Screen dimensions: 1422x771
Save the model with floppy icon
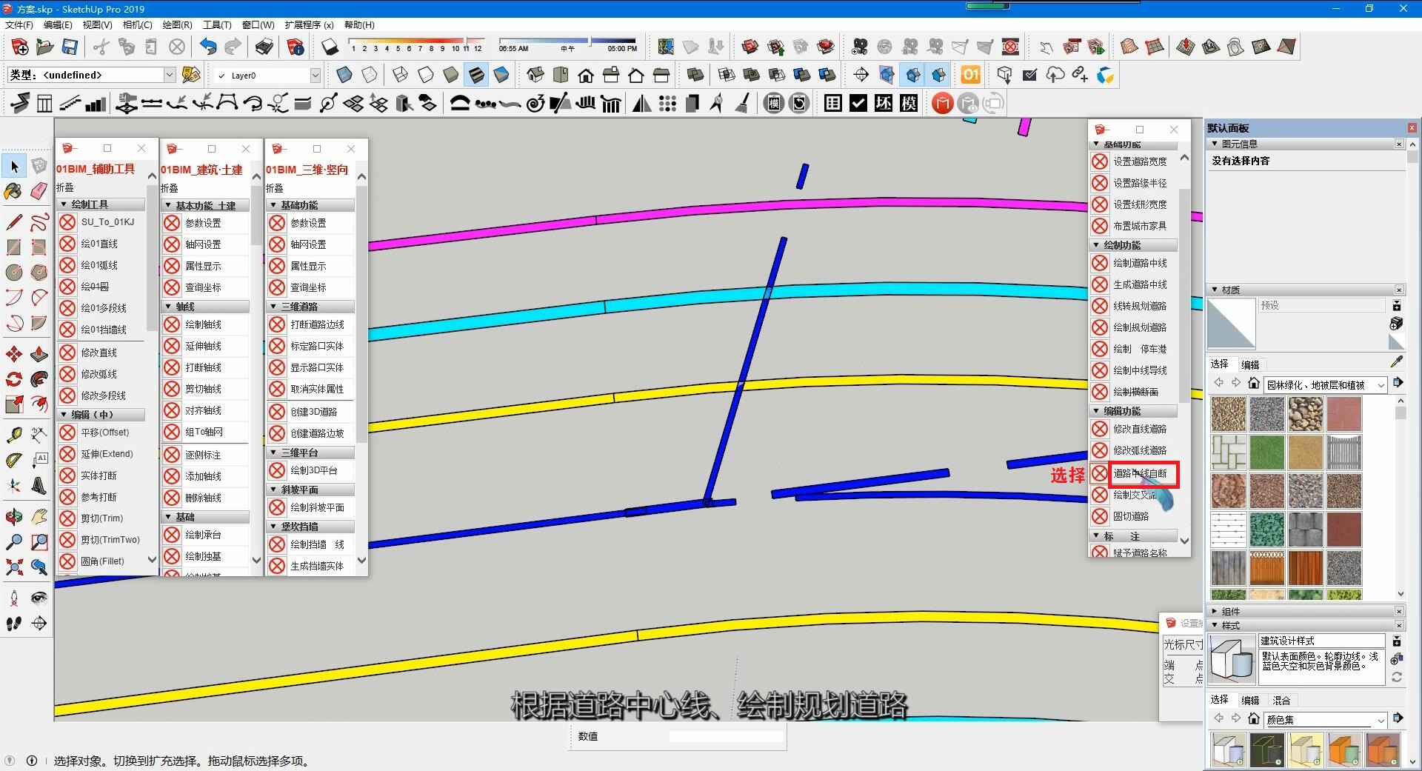coord(70,47)
